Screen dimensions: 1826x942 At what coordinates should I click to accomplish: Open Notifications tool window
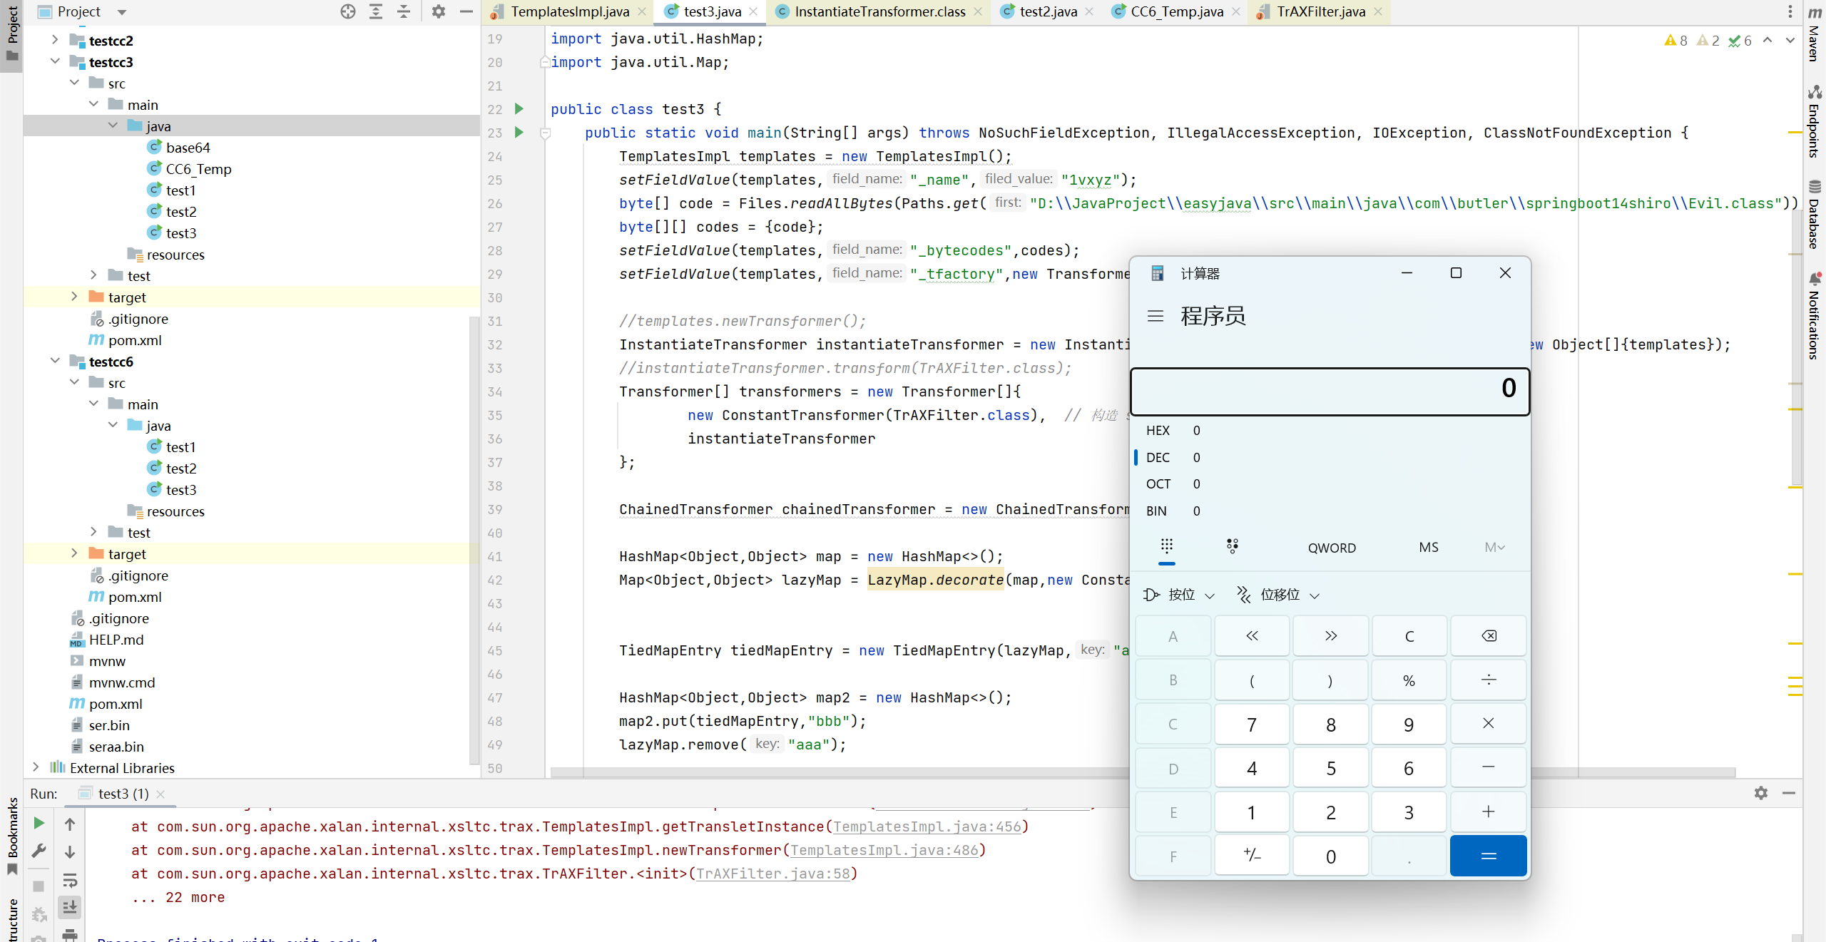(x=1814, y=315)
